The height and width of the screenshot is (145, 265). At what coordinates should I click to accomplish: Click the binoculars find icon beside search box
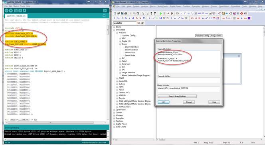(x=142, y=23)
